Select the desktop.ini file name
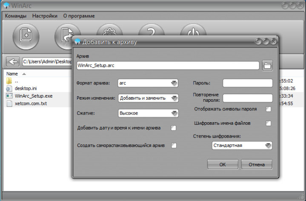The width and height of the screenshot is (306, 201). (26, 88)
